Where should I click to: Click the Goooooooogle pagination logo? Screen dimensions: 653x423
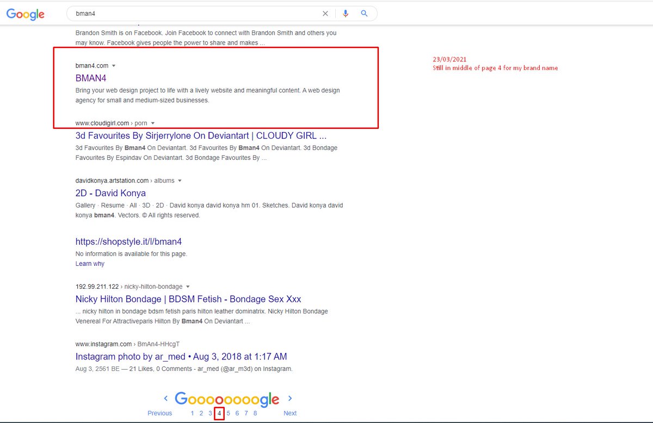pyautogui.click(x=227, y=399)
